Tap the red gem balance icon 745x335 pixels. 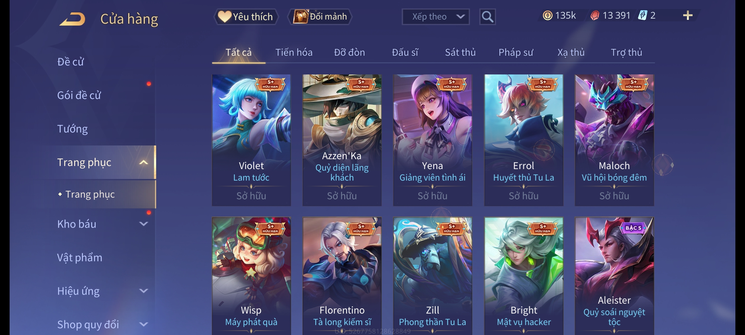click(595, 16)
